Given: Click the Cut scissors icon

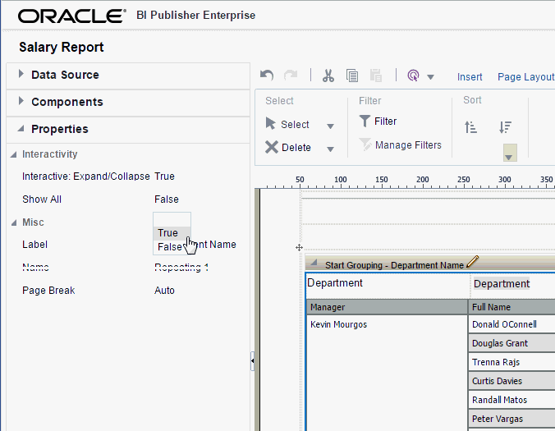Looking at the screenshot, I should point(328,76).
